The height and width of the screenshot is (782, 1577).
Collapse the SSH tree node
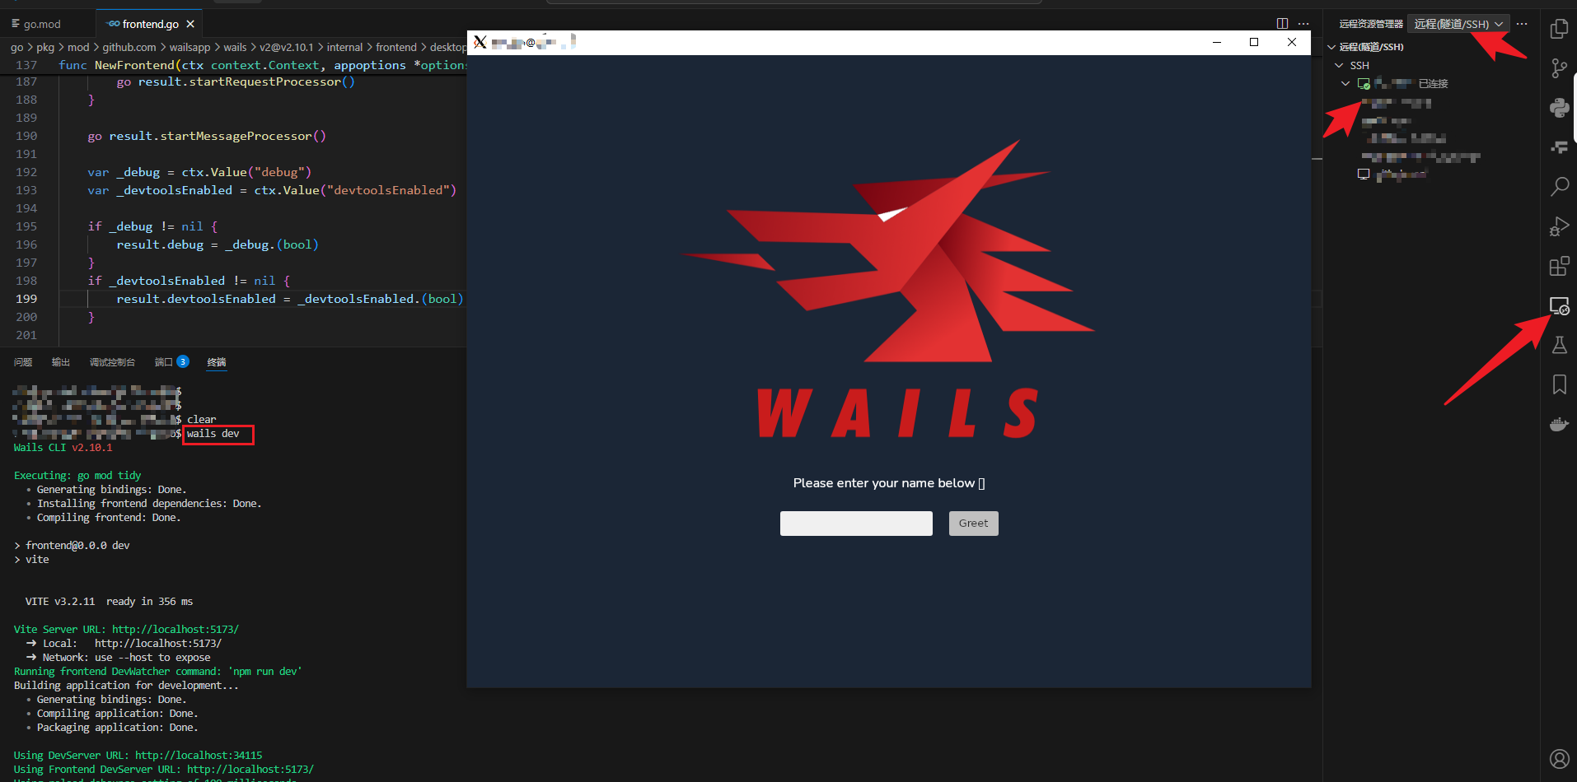[x=1339, y=65]
